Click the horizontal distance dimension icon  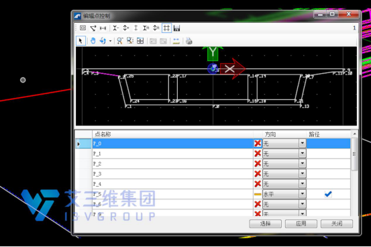coord(103,28)
